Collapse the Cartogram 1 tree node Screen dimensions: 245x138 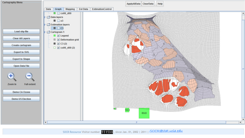pos(45,32)
